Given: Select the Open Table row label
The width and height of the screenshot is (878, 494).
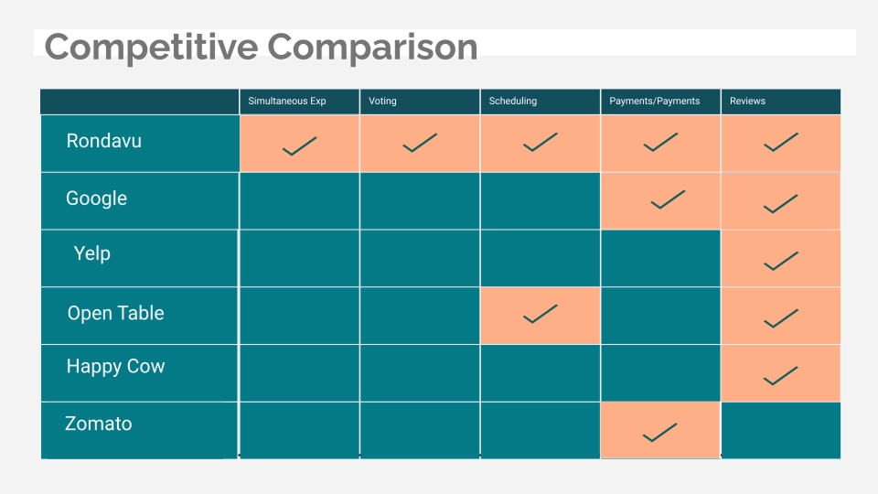Looking at the screenshot, I should click(x=115, y=313).
